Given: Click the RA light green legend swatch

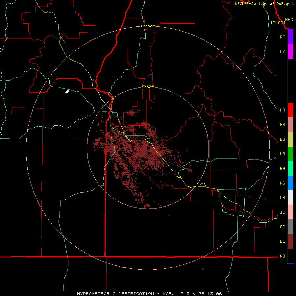Looking at the screenshot, I should point(290,168).
